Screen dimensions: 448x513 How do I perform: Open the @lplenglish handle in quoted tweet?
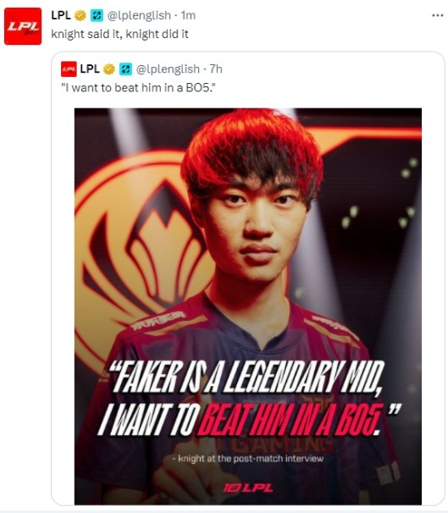(x=168, y=69)
